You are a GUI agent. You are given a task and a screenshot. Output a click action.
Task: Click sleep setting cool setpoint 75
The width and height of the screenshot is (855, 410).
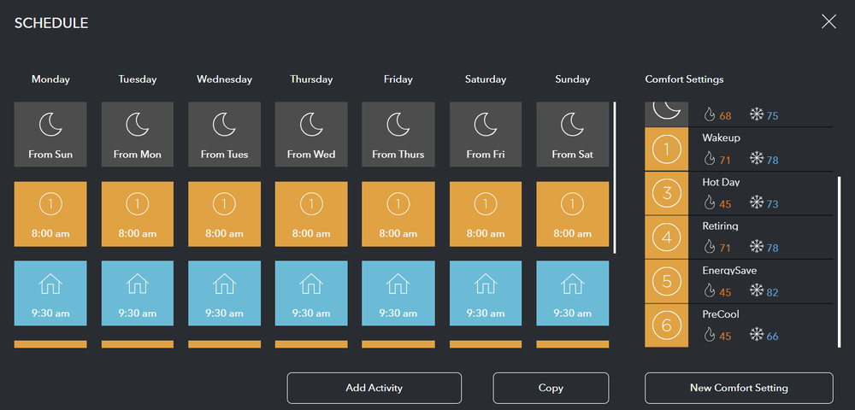[773, 116]
